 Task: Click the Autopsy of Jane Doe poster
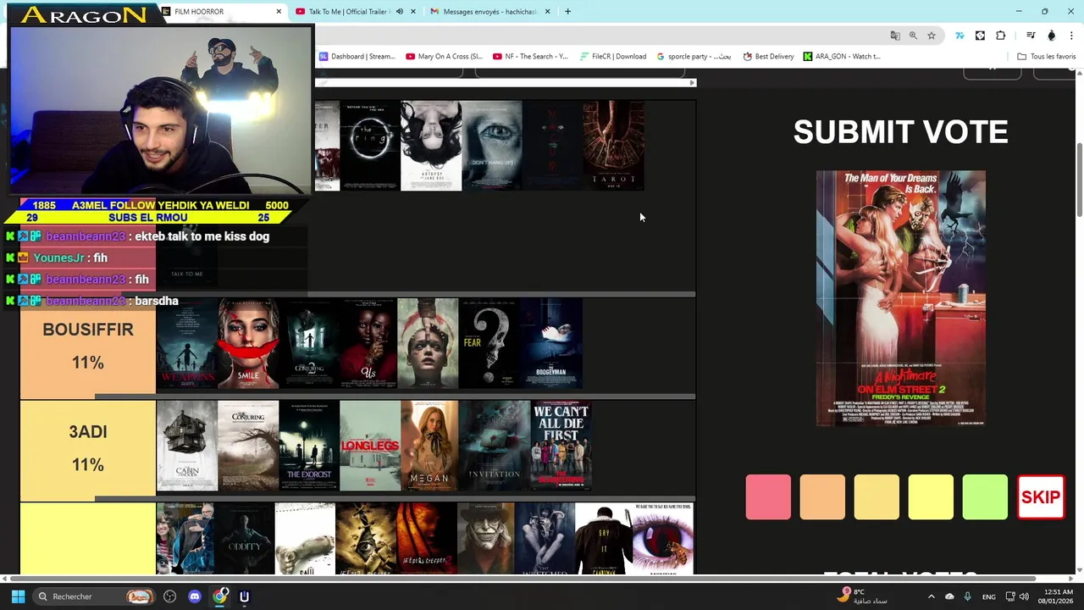pyautogui.click(x=431, y=146)
